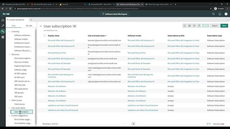Viewport: 230px width, 129px height.
Task: Select the highlighted User subscription list item
Action: pos(22,112)
